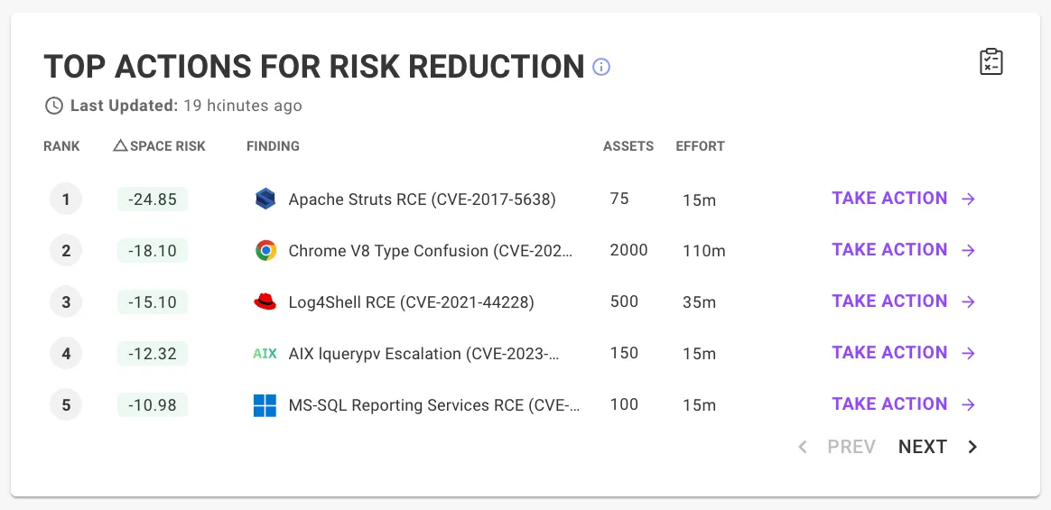Open Log4Shell RCE (CVE-2021-44228) finding

coord(411,302)
